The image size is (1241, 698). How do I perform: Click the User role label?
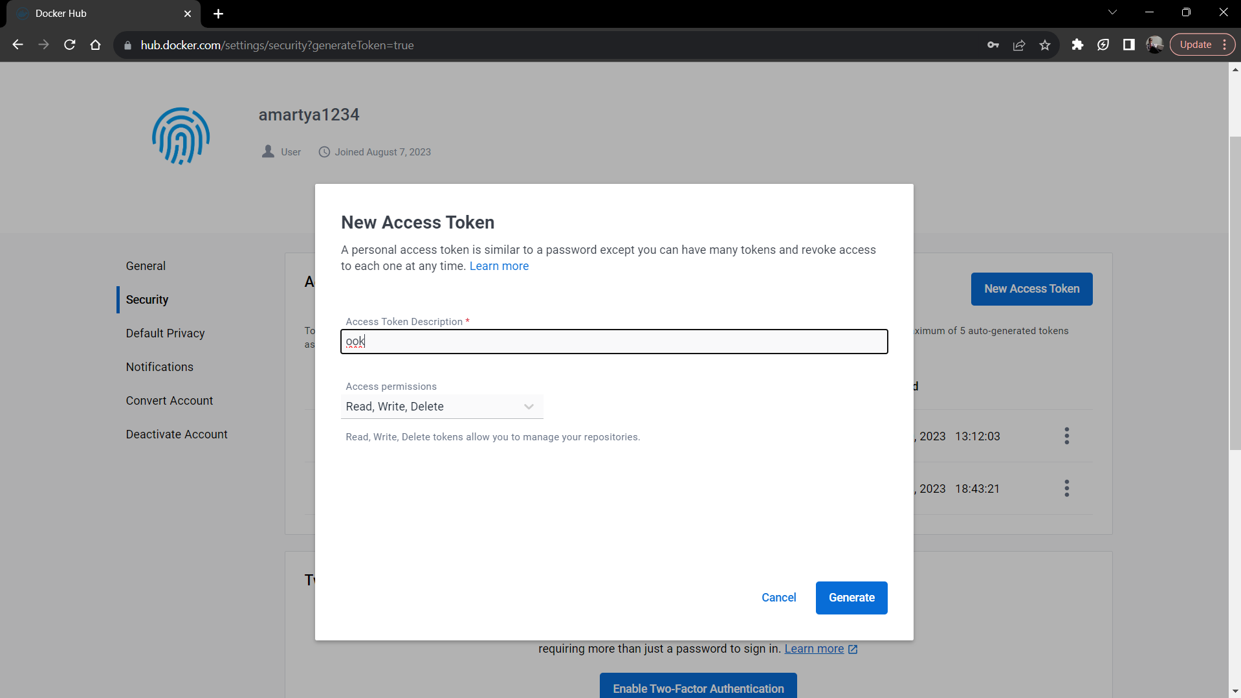click(x=291, y=152)
